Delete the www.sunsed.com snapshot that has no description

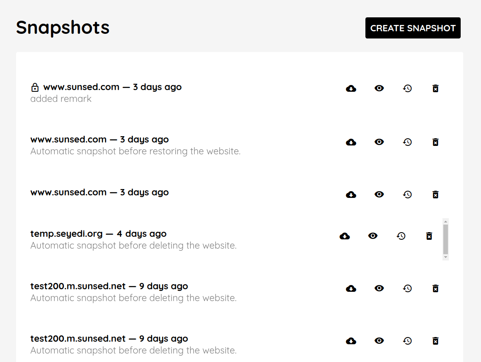[x=435, y=195]
